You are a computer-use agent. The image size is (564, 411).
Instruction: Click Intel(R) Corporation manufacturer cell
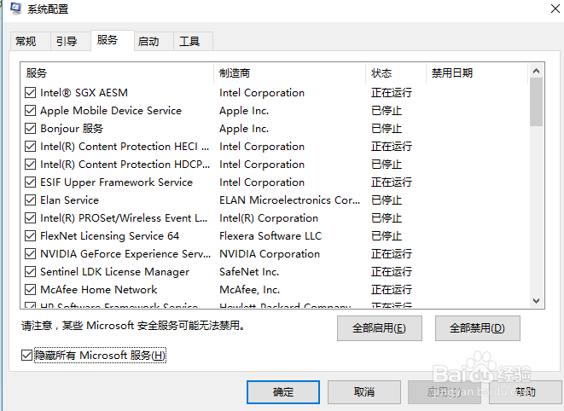269,218
